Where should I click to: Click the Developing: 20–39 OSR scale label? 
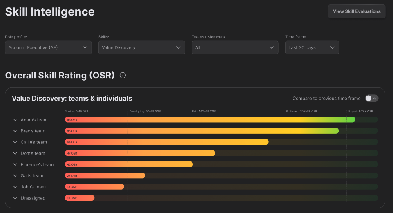[145, 111]
